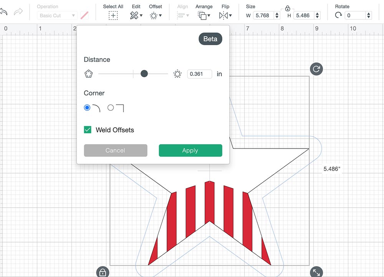Click the Select All icon
Image resolution: width=384 pixels, height=277 pixels.
(x=113, y=16)
